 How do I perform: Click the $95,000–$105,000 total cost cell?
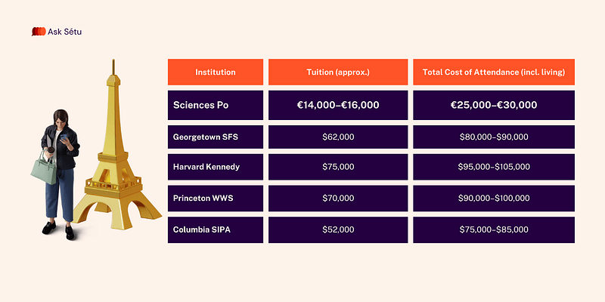[x=494, y=168]
